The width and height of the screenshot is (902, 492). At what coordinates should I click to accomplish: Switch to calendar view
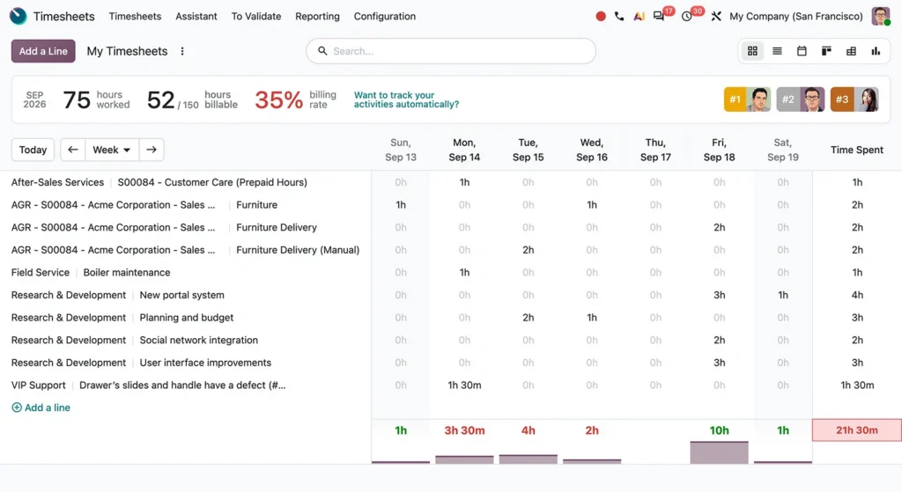pyautogui.click(x=802, y=51)
